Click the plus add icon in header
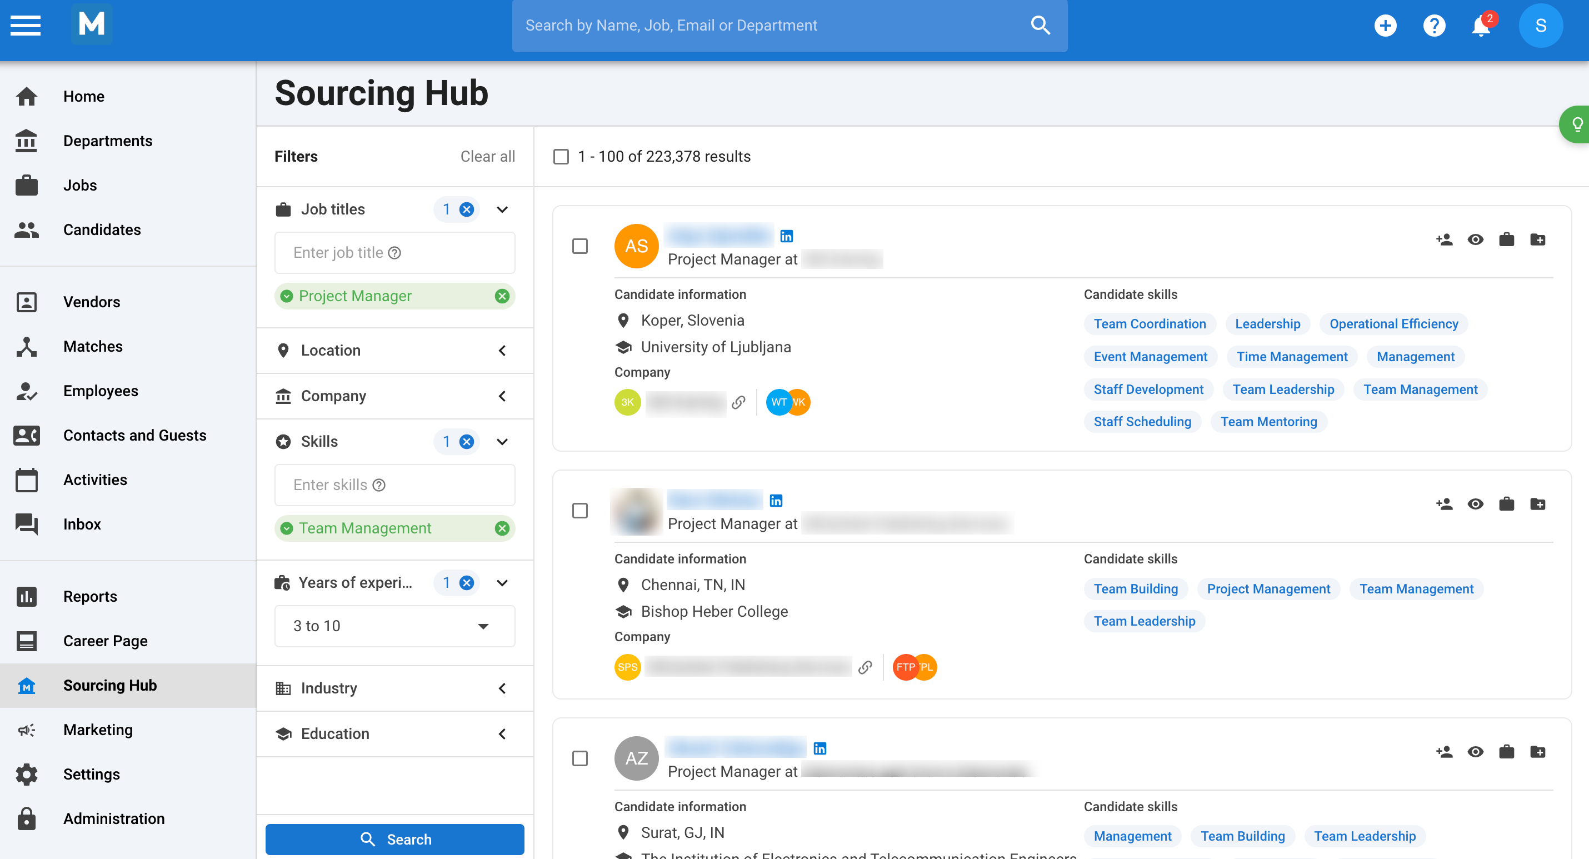 point(1386,26)
